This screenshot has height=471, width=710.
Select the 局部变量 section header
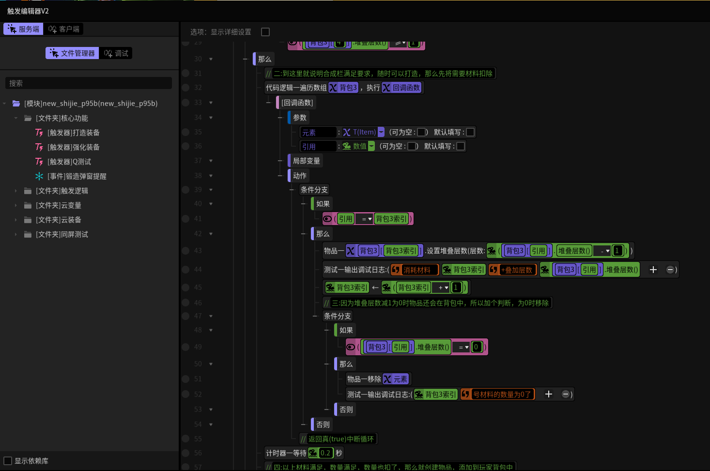pos(306,161)
